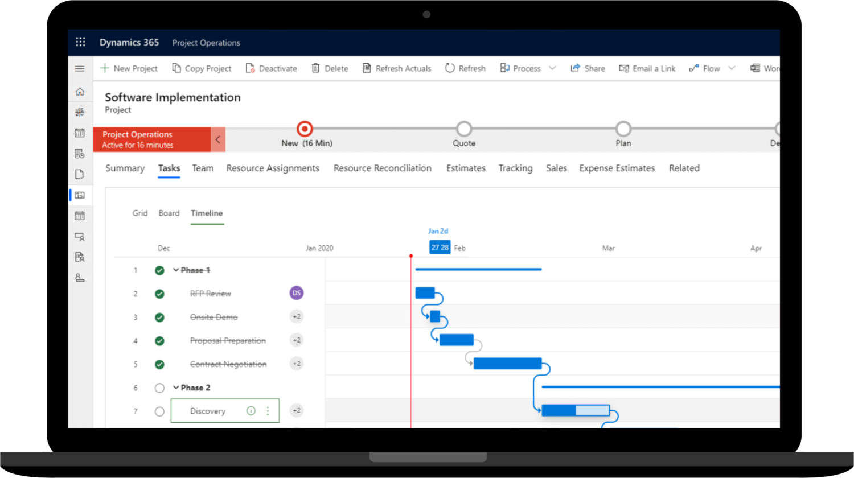
Task: Switch to the Summary tab
Action: click(125, 168)
